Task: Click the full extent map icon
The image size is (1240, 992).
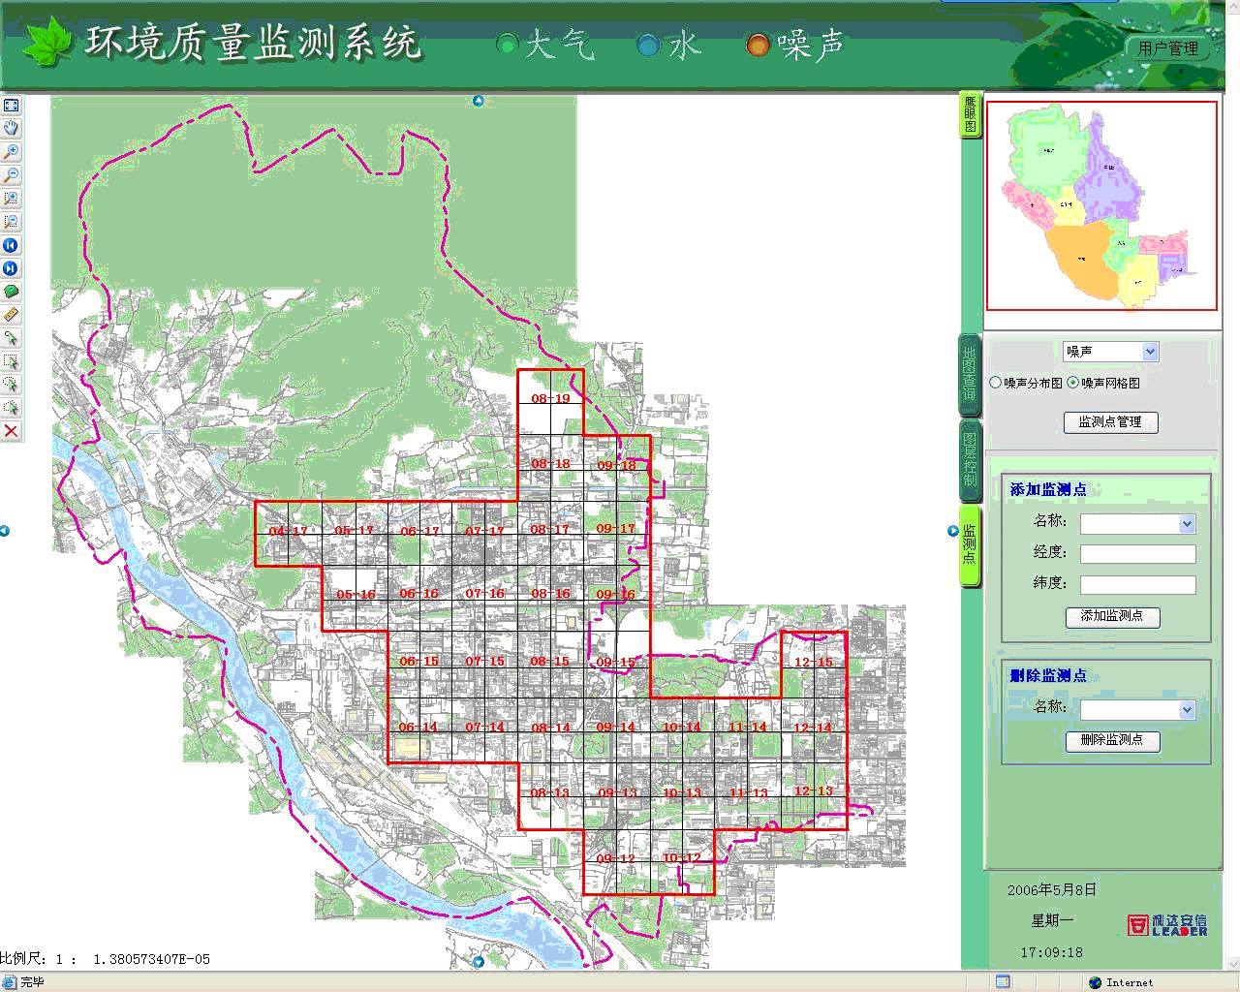Action: [11, 105]
